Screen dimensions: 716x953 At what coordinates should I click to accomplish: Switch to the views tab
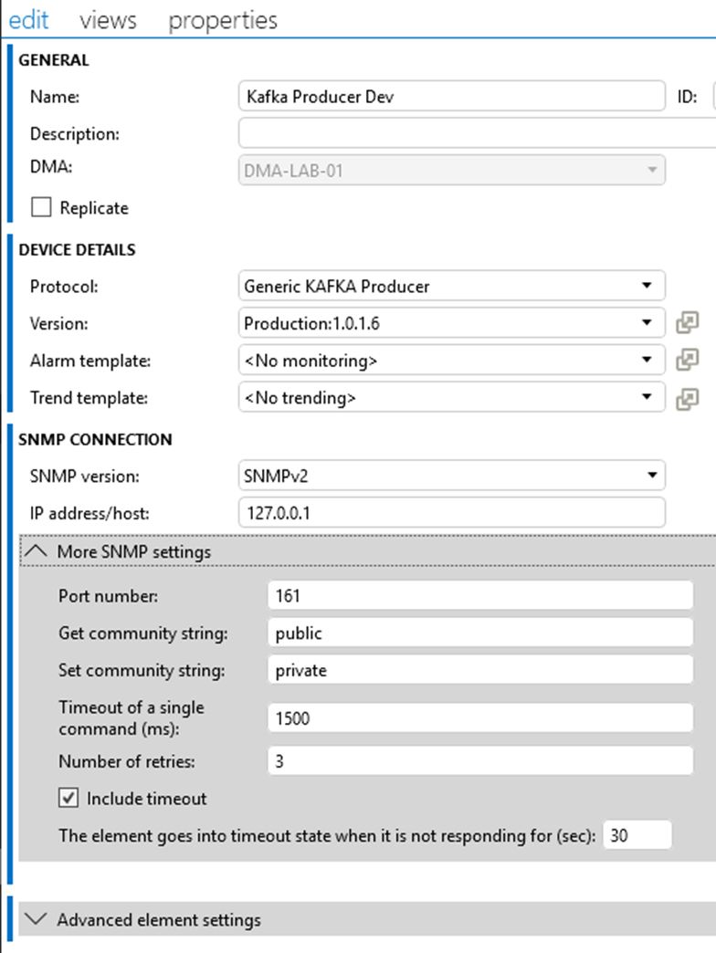point(108,20)
